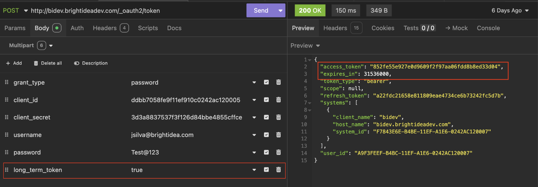Screen dimensions: 538x187
Task: Uncheck the grant_type row checkbox
Action: [266, 82]
